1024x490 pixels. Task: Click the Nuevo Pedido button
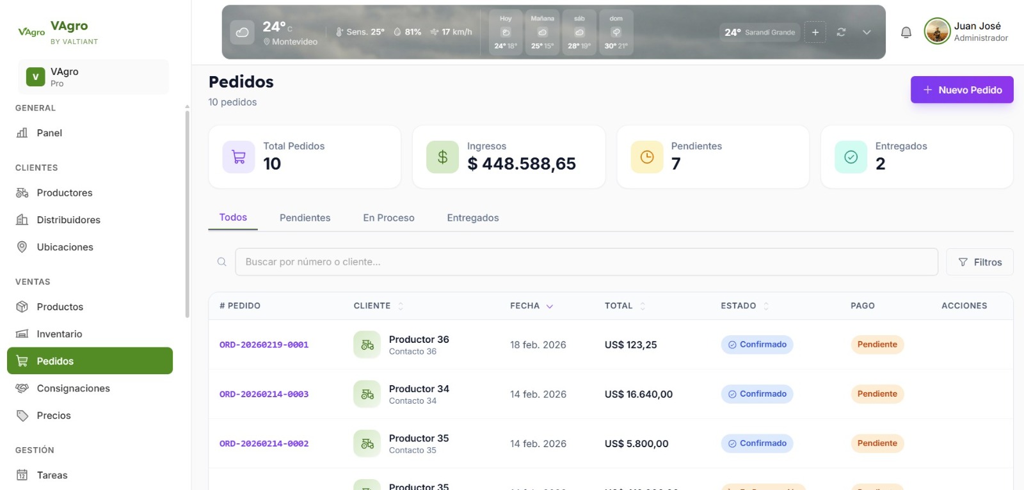point(961,90)
